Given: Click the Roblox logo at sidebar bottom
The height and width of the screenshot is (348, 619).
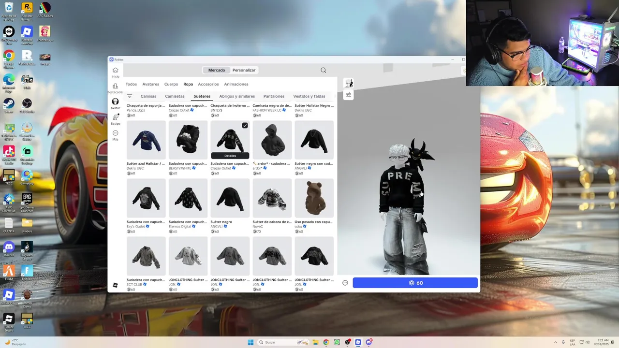Looking at the screenshot, I should pyautogui.click(x=115, y=285).
